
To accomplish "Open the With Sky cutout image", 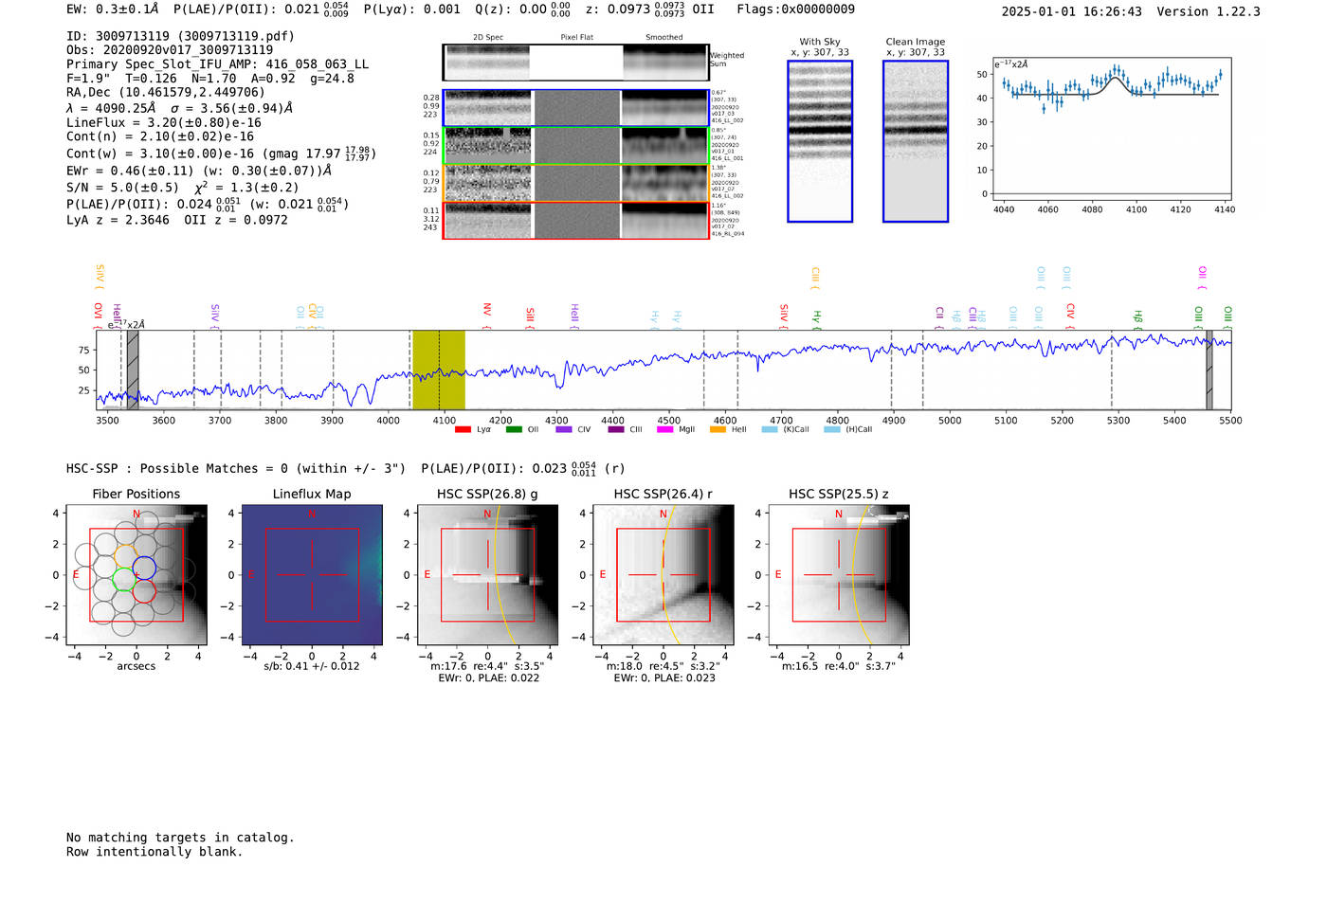I will tap(820, 141).
